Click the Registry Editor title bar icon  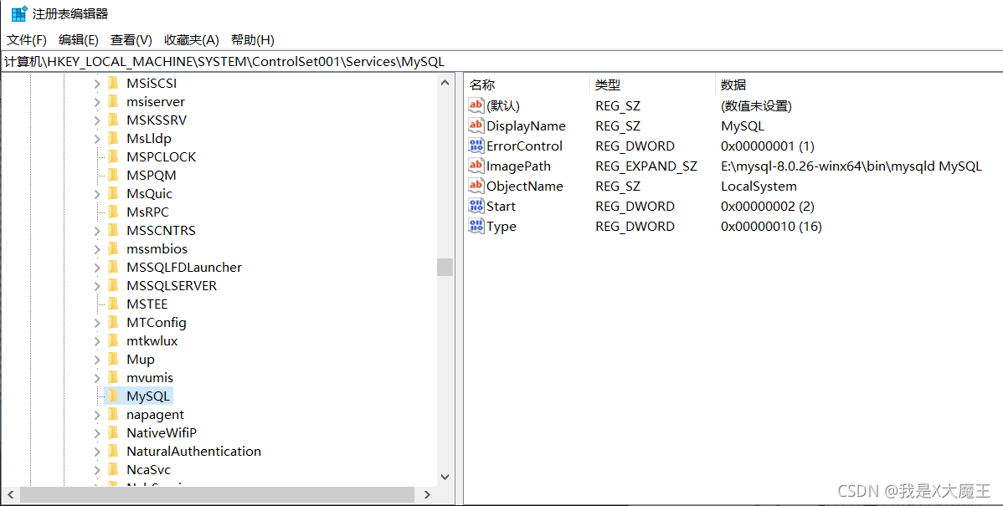19,13
